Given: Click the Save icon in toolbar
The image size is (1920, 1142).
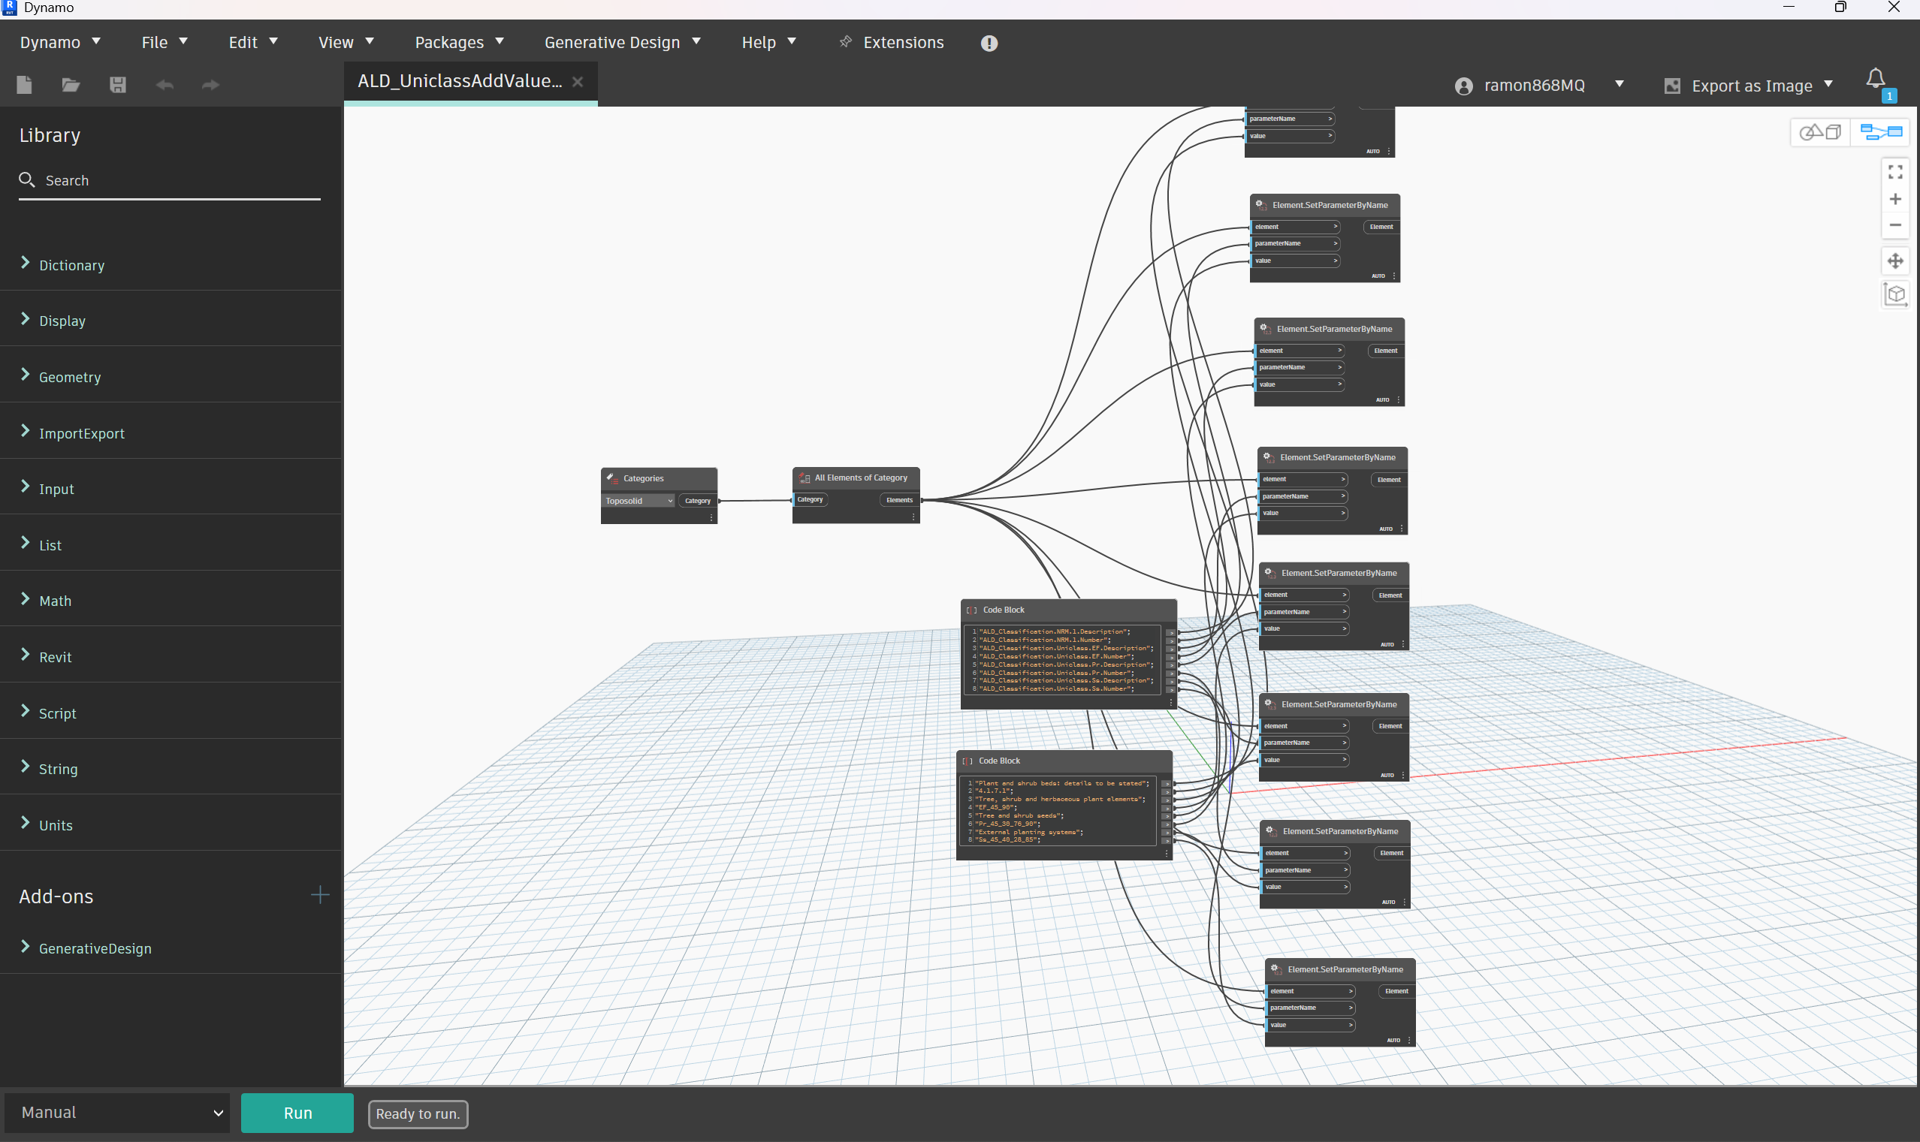Looking at the screenshot, I should click(x=118, y=85).
